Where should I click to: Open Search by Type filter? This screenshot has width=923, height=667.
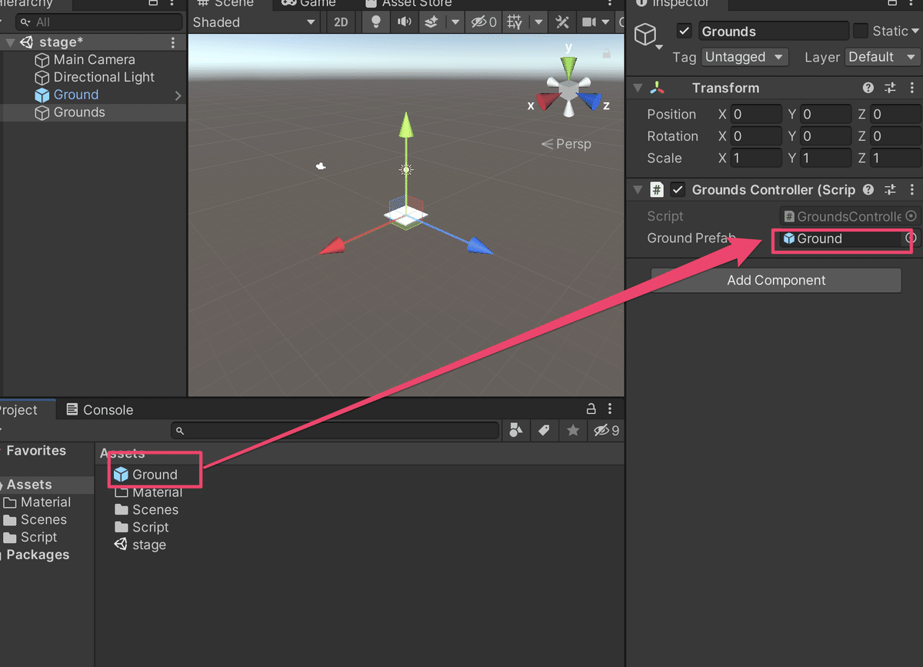pos(516,431)
